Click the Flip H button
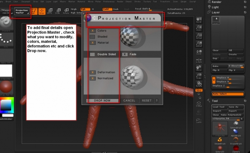This screenshot has width=250, height=153. pyautogui.click(x=220, y=70)
